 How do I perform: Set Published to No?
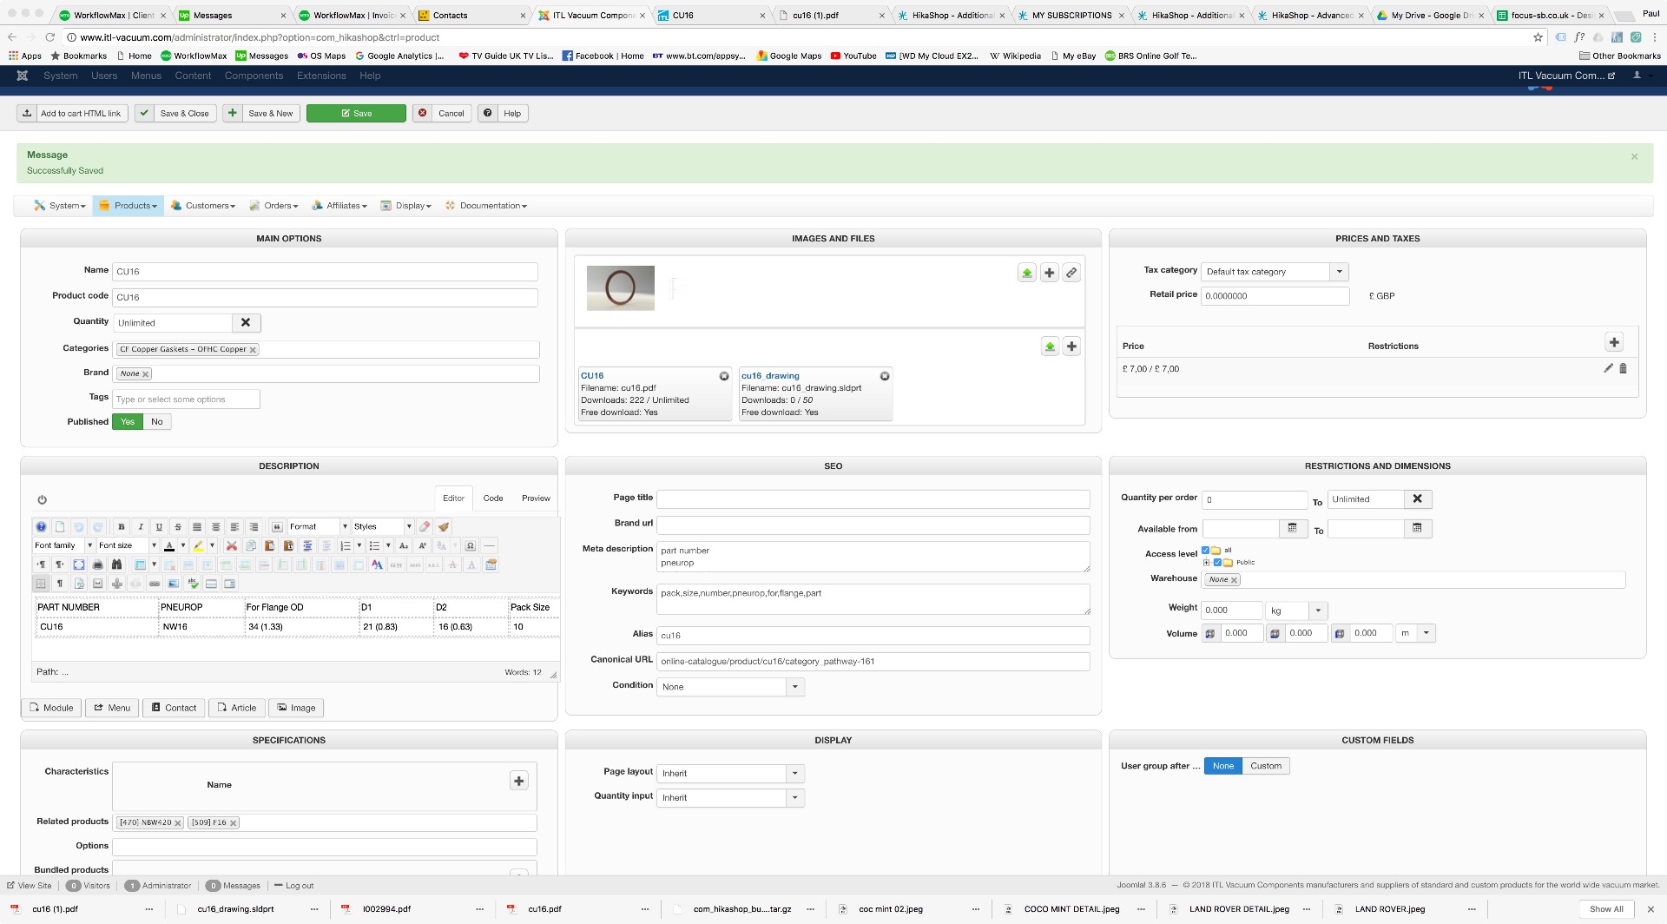tap(157, 422)
